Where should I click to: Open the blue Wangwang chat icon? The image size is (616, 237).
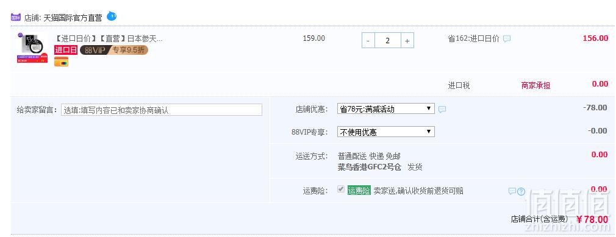coord(112,16)
